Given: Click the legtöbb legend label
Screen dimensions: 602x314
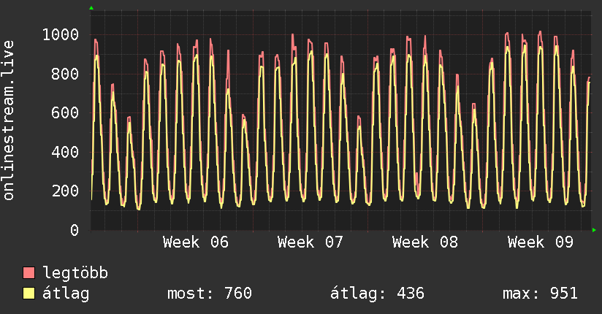Looking at the screenshot, I should click(x=75, y=274).
